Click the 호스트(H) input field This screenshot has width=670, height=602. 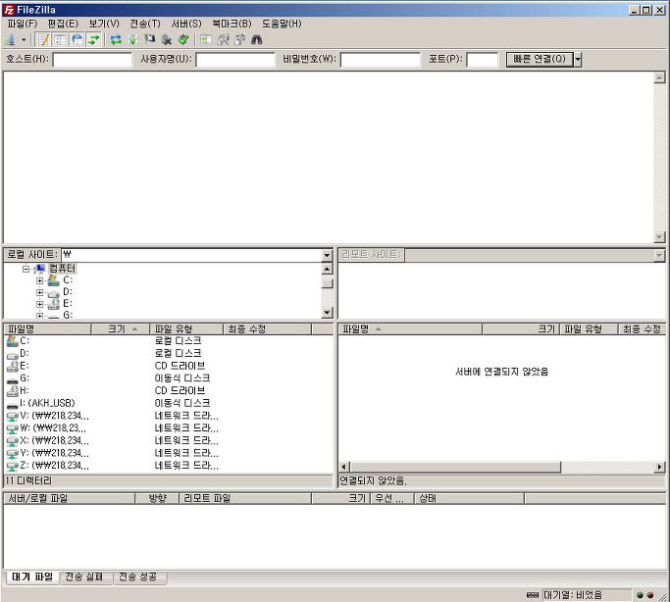pyautogui.click(x=92, y=60)
